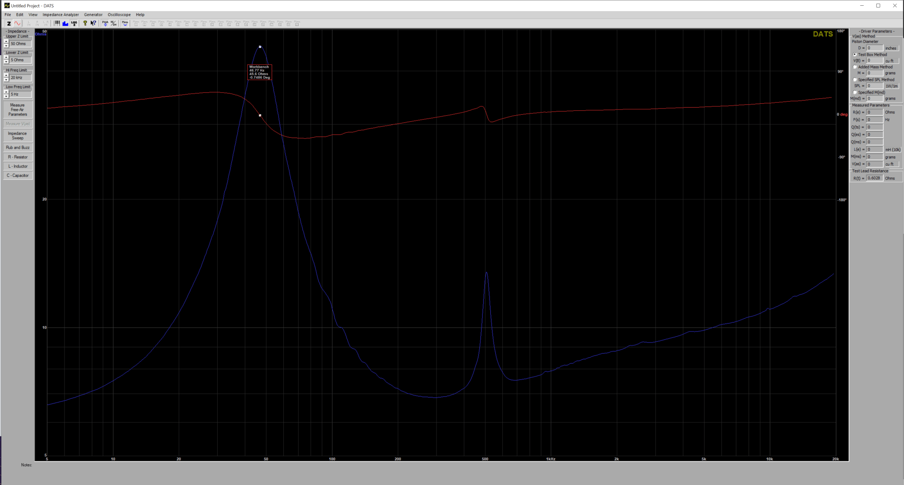Open the File menu
Viewport: 904px width, 485px height.
pos(8,15)
